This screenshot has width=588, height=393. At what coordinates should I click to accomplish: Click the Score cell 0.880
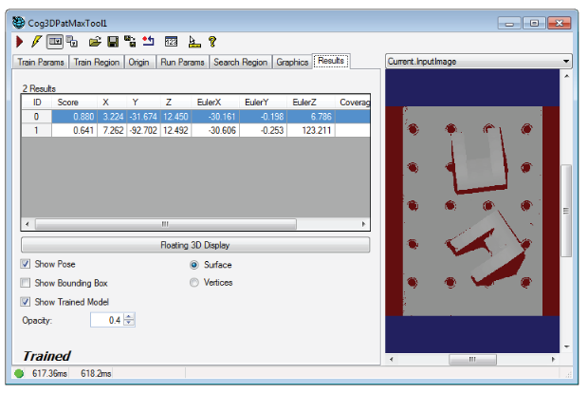pos(74,117)
